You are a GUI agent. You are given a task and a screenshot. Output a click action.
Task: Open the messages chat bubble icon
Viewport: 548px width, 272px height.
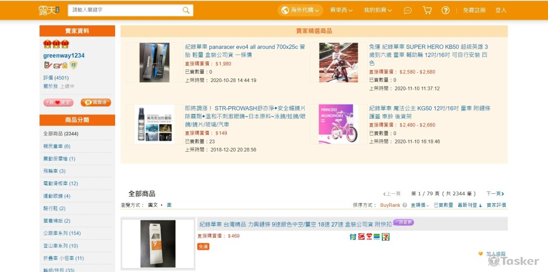408,10
